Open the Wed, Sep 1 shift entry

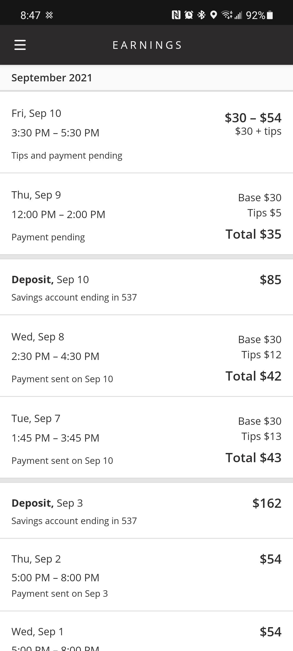[146, 635]
